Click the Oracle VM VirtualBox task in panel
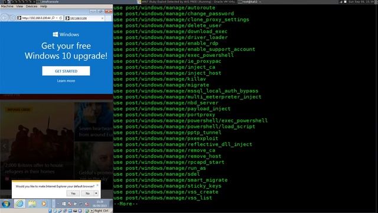Screen dimensions: 378x213 point(187,2)
